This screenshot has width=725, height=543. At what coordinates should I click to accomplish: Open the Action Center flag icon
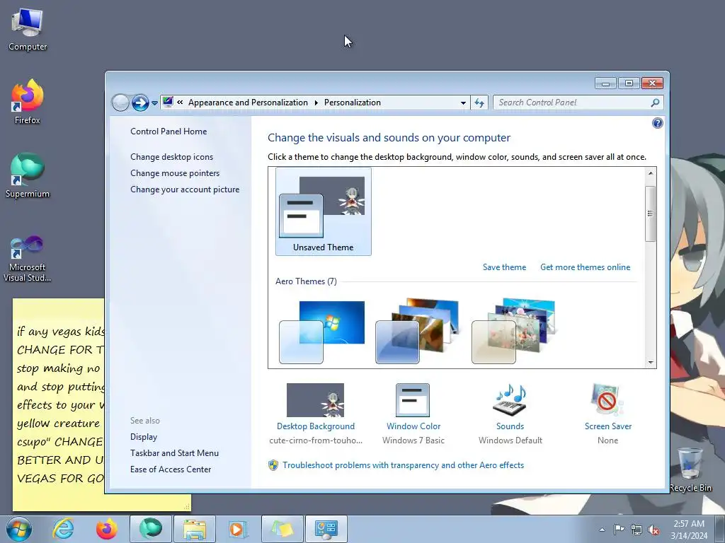pos(619,530)
